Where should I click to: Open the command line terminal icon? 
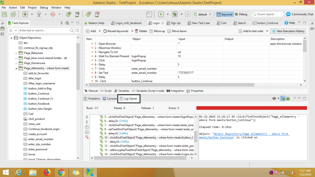[149, 14]
